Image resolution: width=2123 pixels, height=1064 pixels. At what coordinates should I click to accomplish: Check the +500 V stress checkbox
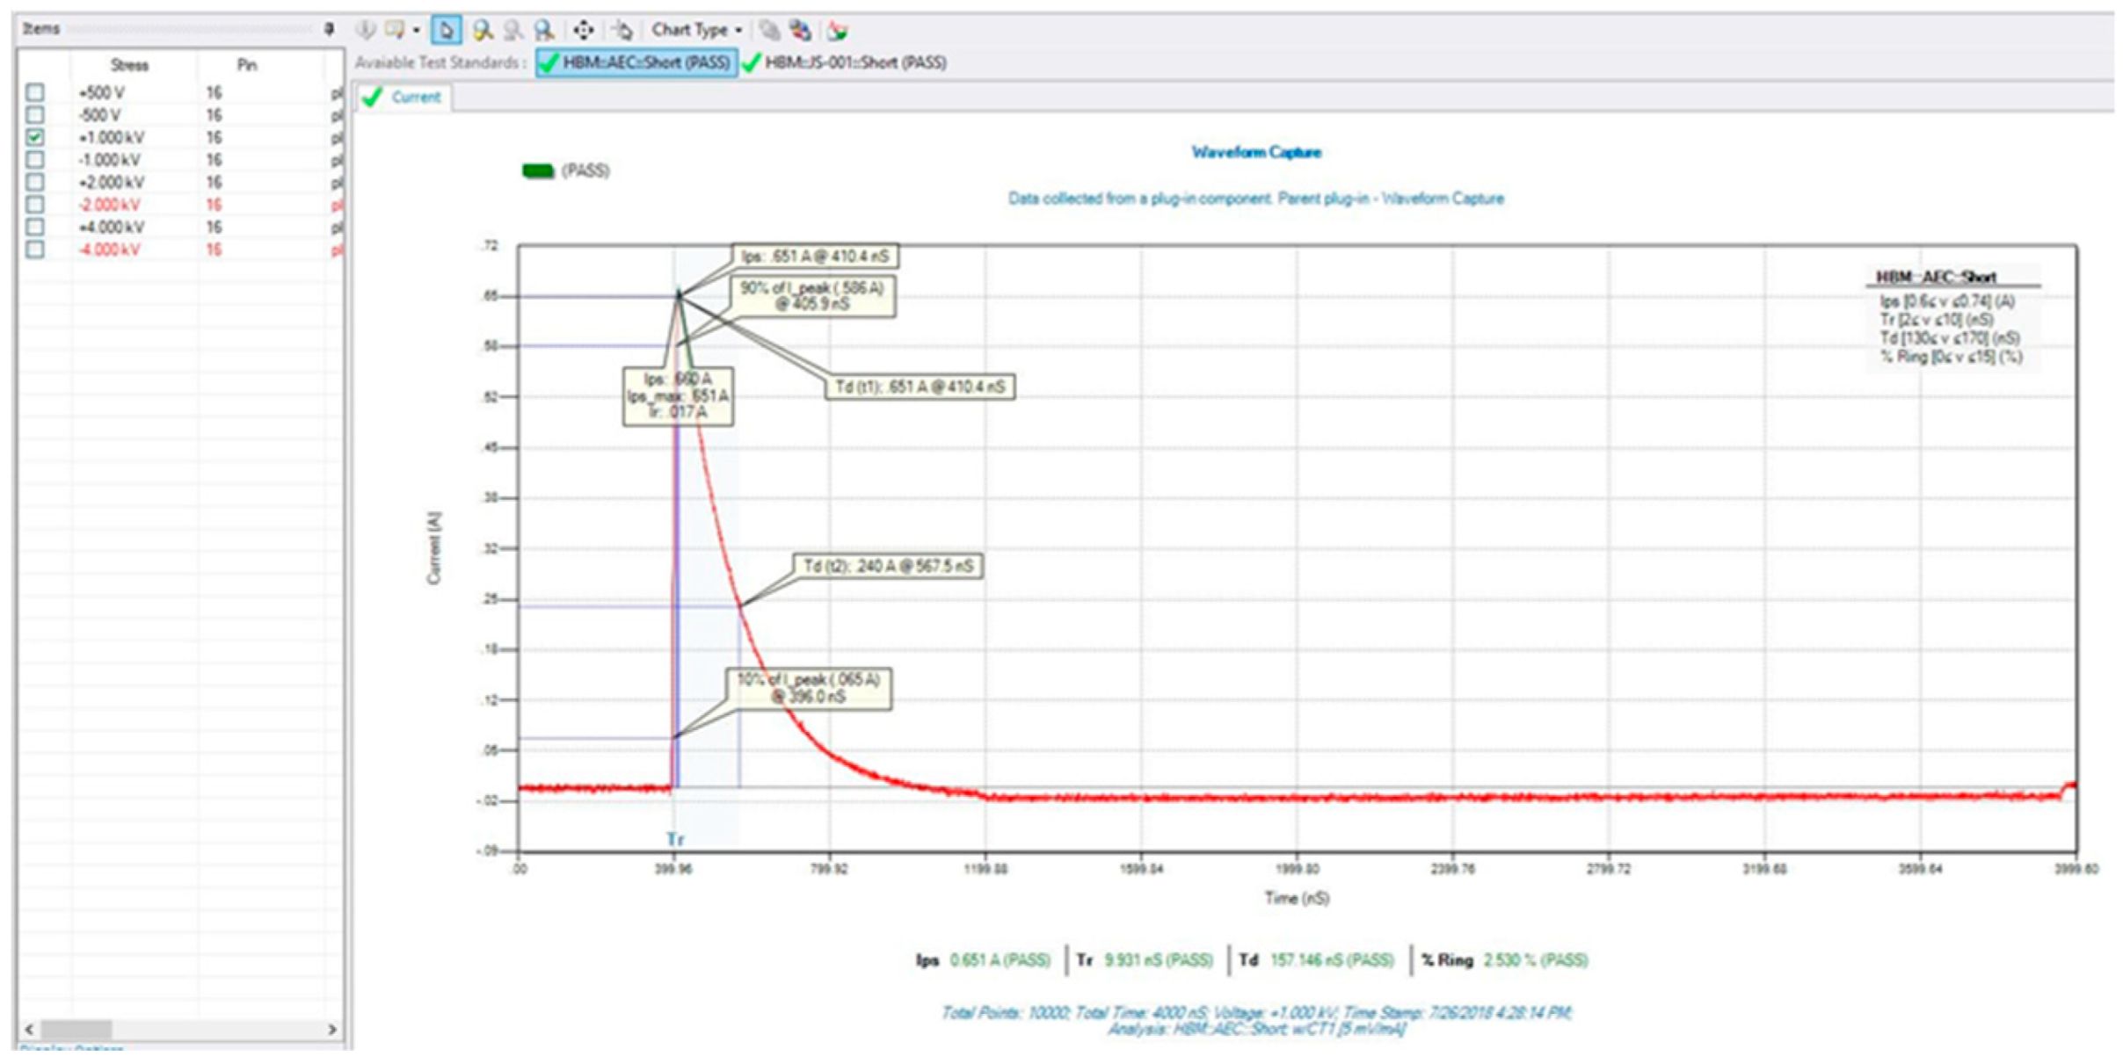tap(35, 92)
